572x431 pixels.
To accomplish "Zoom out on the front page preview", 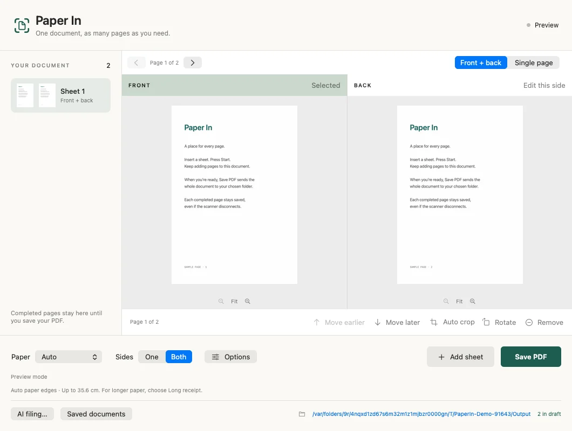I will tap(221, 301).
